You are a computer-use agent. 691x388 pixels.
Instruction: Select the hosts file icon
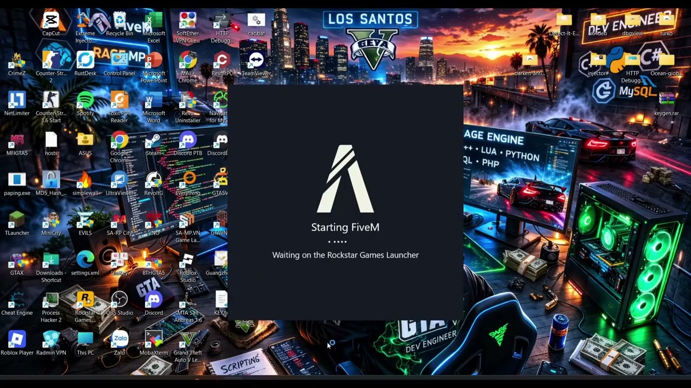[51, 141]
